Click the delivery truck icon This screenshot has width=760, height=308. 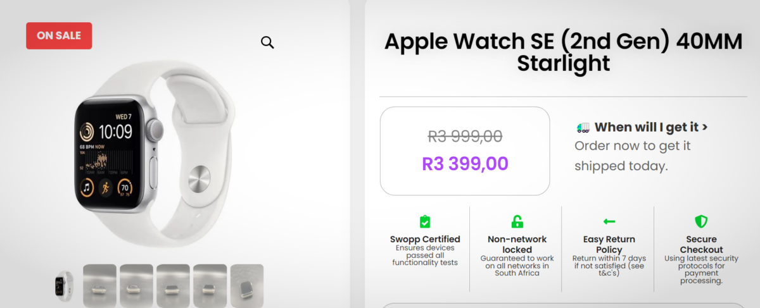click(583, 128)
